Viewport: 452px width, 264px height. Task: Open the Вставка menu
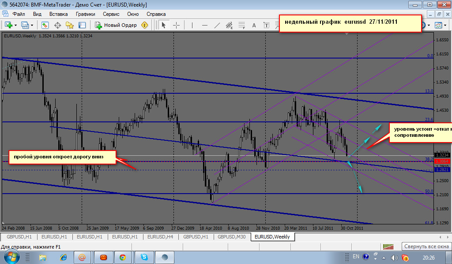coord(59,14)
